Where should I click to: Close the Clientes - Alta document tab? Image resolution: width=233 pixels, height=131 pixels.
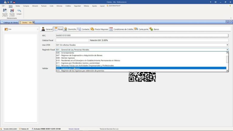point(34,22)
